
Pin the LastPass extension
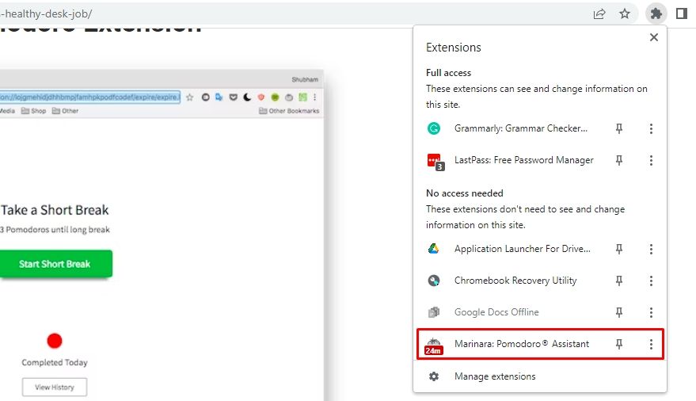coord(619,160)
